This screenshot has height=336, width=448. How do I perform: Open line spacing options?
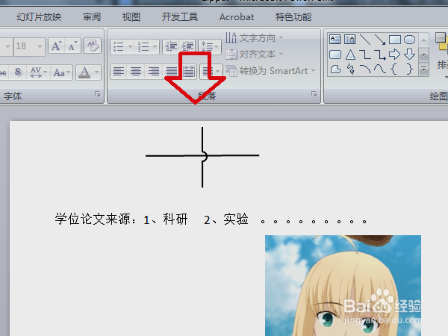210,46
